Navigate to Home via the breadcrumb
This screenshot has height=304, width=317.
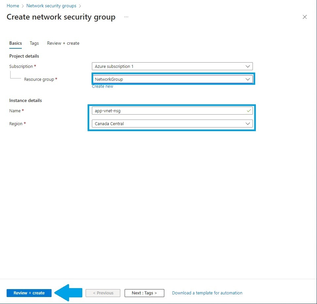[x=13, y=6]
